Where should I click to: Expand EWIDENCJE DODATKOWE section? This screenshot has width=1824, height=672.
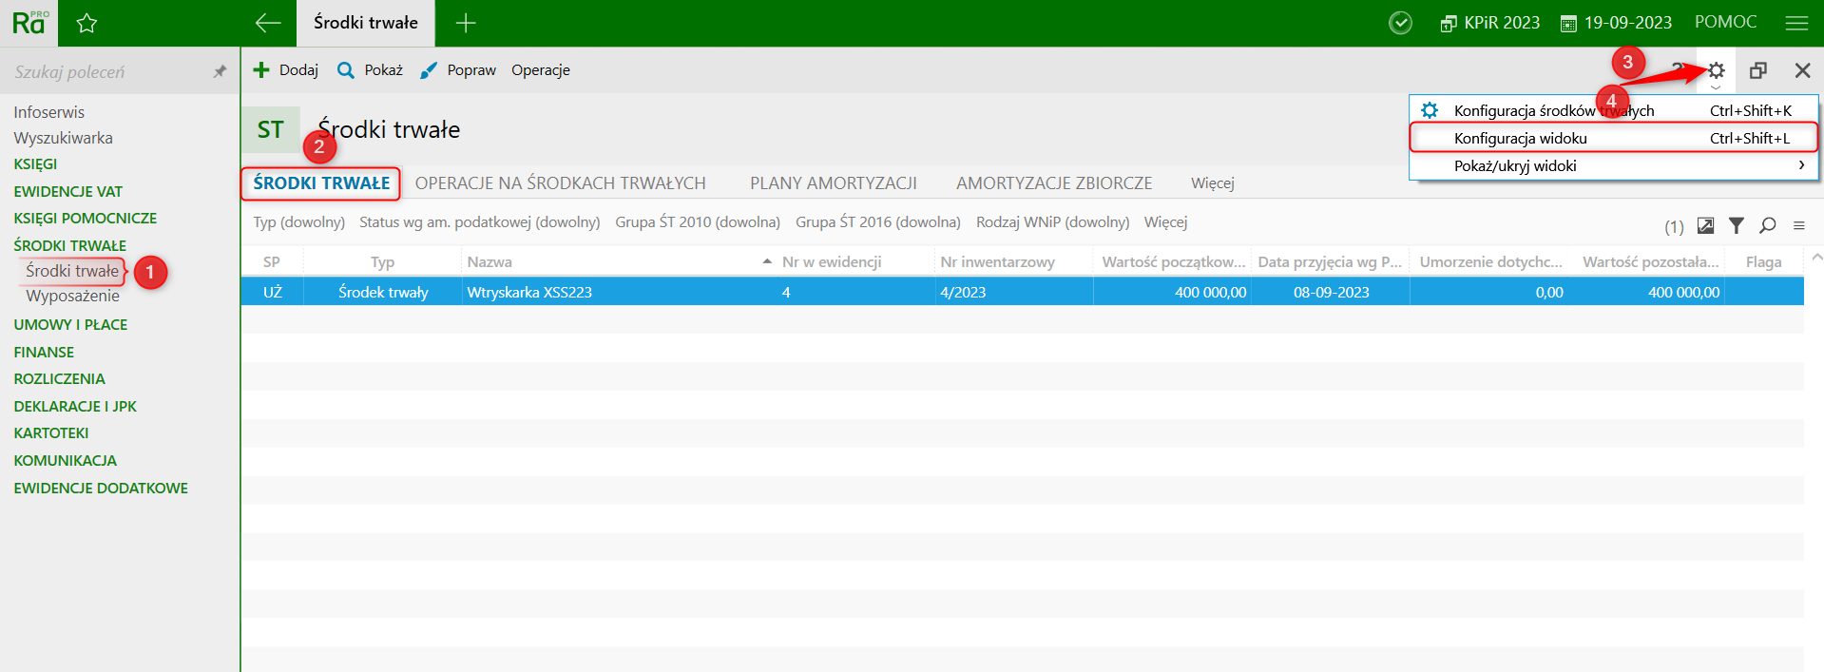click(101, 488)
